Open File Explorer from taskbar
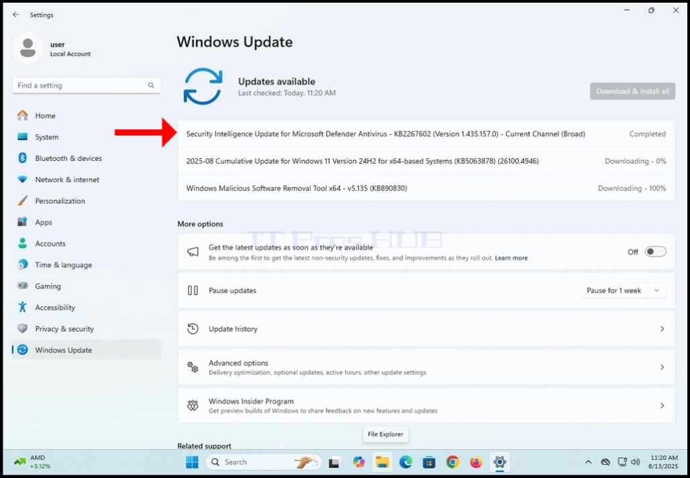 pos(383,462)
